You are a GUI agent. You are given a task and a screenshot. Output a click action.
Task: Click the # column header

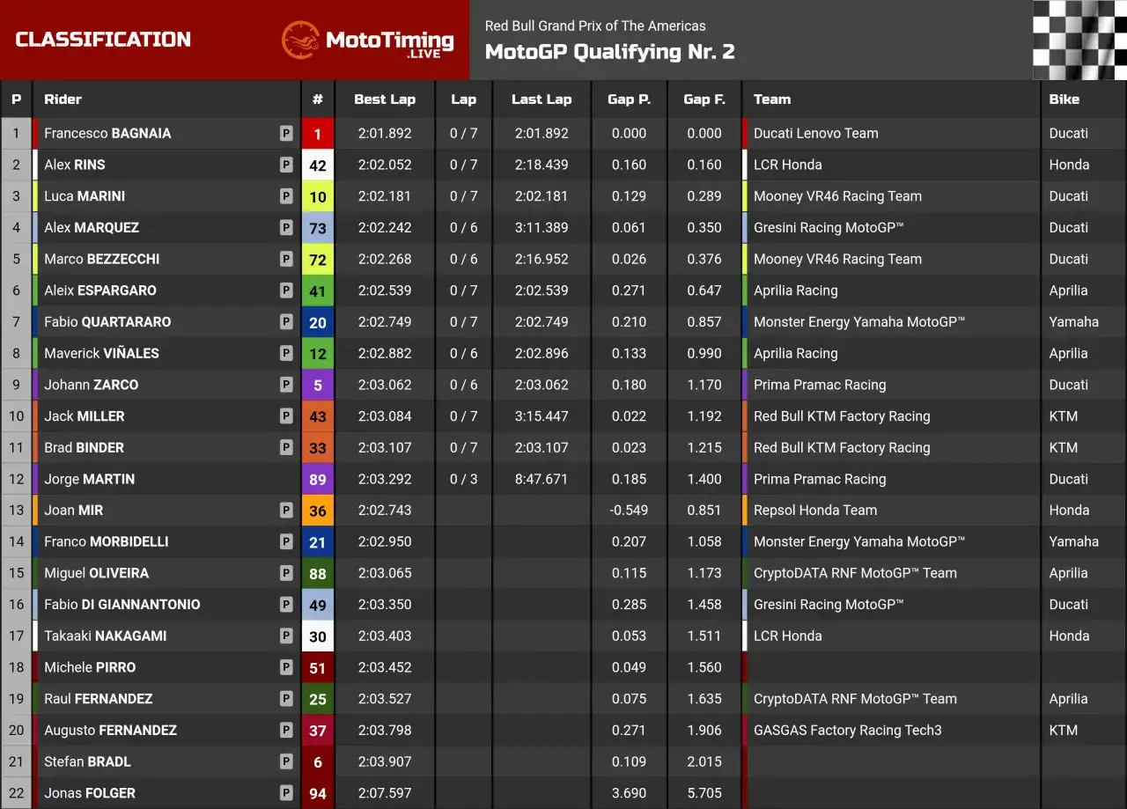point(318,99)
